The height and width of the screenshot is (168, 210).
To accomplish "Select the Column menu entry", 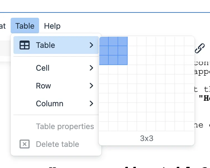I will [50, 103].
